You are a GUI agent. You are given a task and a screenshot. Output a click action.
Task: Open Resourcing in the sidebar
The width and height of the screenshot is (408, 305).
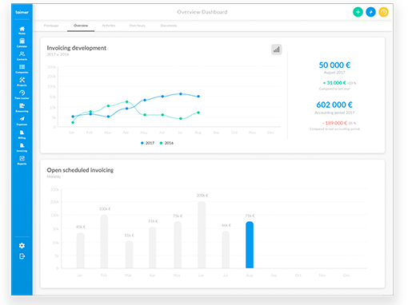22,108
